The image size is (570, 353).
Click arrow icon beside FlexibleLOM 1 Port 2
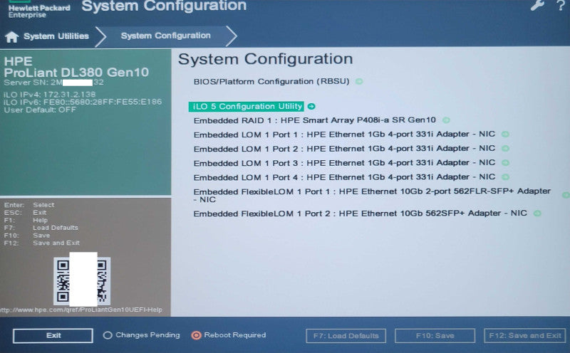pyautogui.click(x=537, y=214)
